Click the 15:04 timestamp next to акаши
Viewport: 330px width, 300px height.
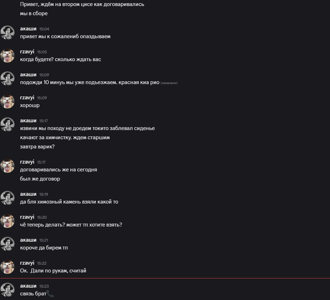(44, 29)
